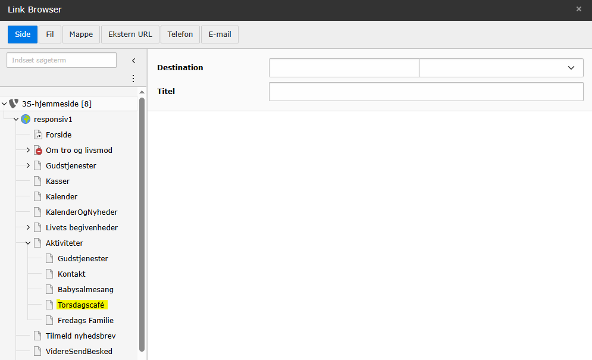Screen dimensions: 592x360
Task: Open the three-dot tree options menu
Action: click(x=133, y=79)
